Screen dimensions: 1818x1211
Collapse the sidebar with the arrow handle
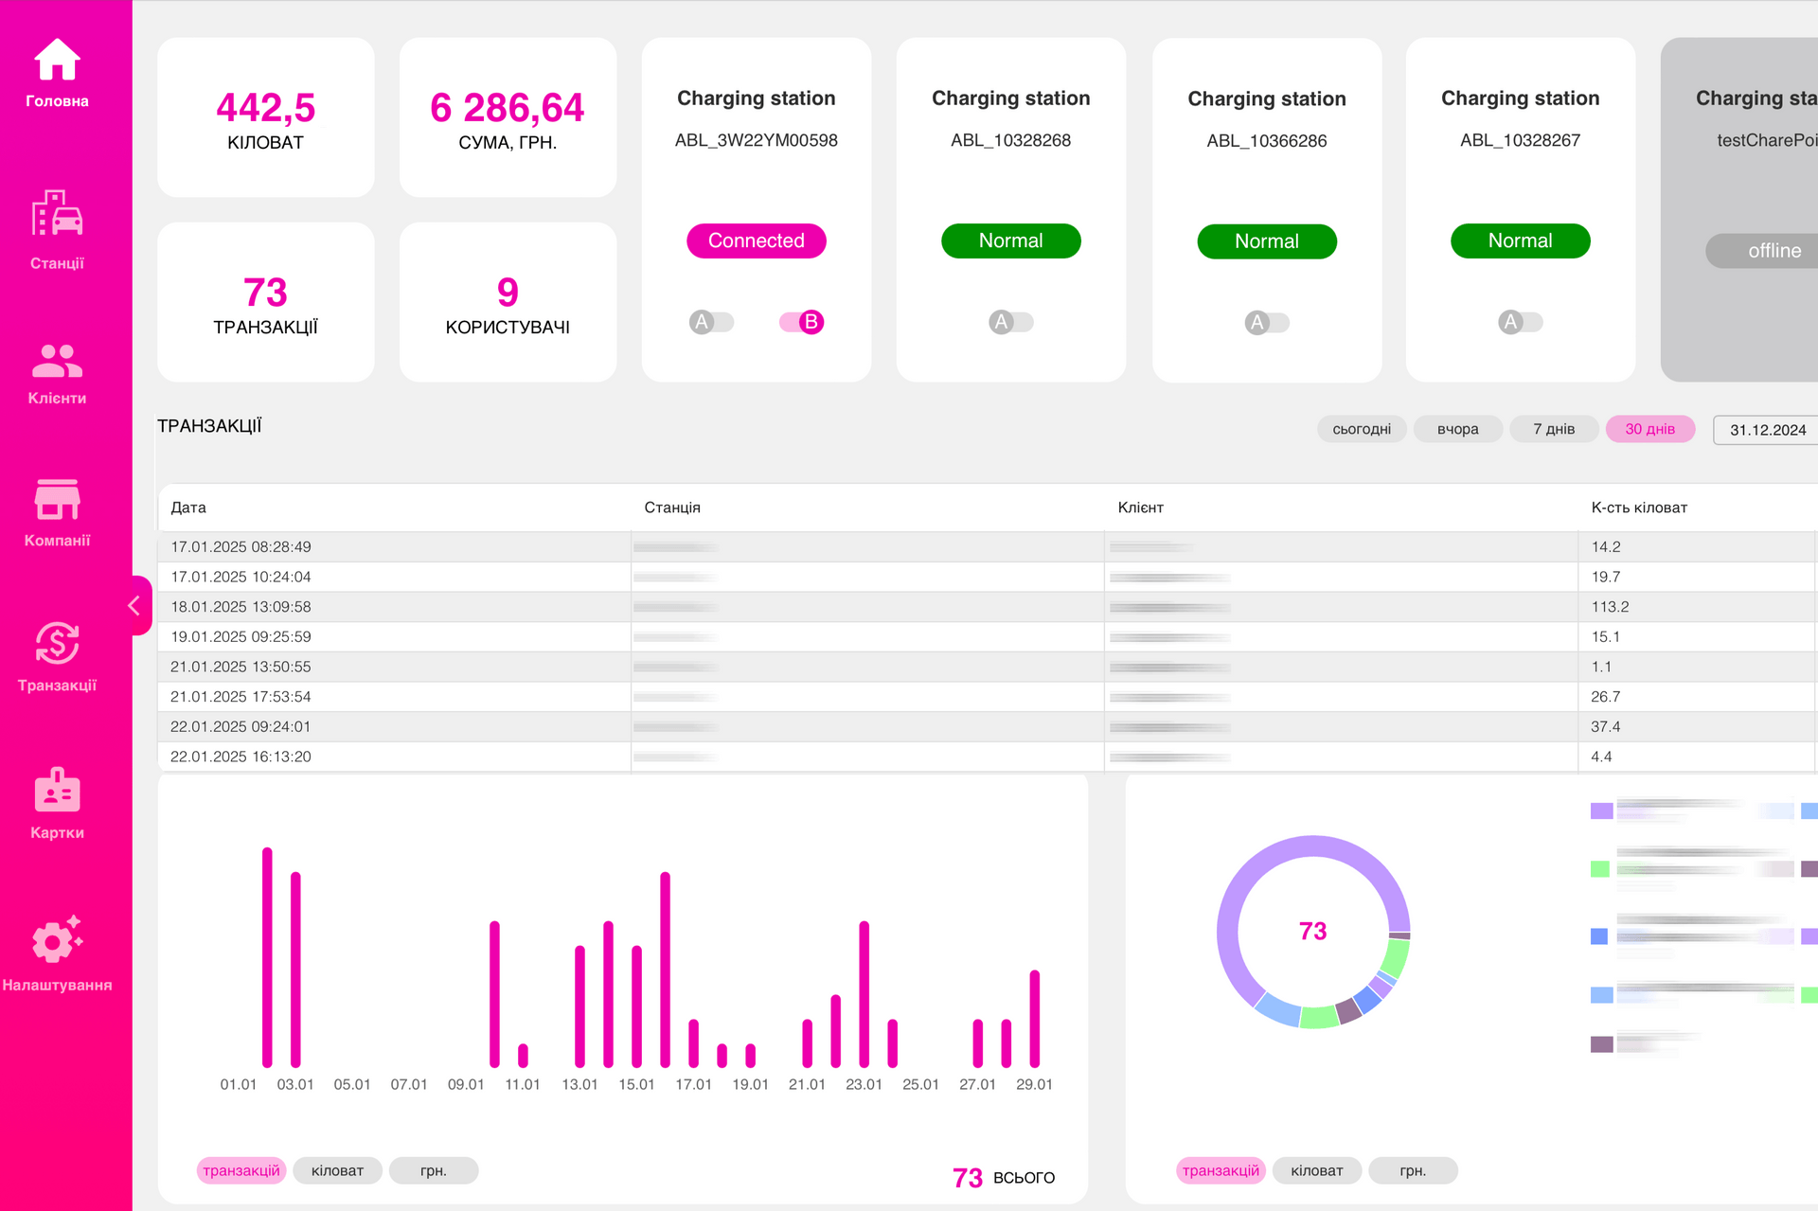135,606
